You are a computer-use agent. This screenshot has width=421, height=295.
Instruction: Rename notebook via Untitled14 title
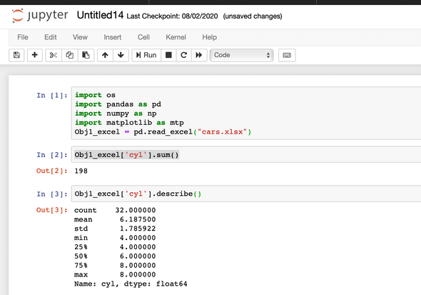pos(100,15)
